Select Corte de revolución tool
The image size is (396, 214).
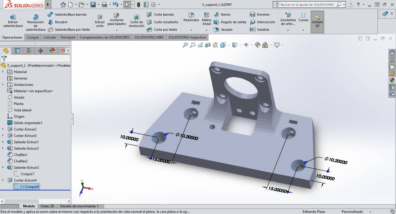pyautogui.click(x=136, y=21)
